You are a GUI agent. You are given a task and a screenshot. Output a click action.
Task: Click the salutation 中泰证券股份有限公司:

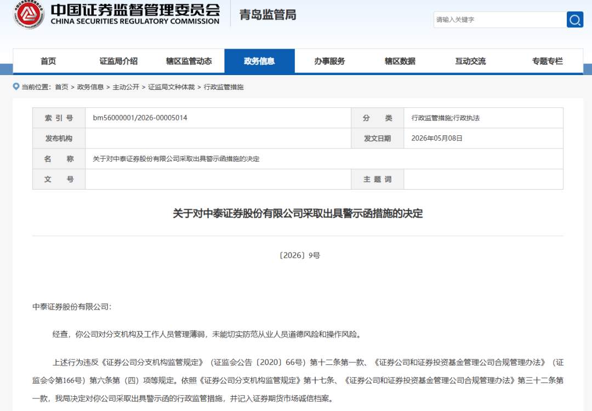pos(72,307)
